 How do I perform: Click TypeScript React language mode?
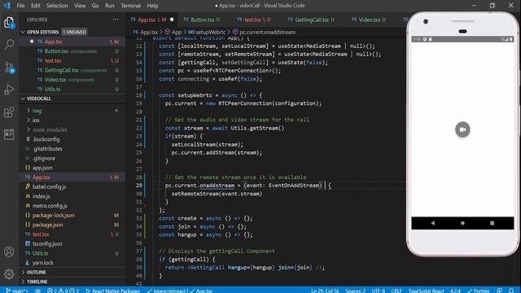click(x=427, y=291)
